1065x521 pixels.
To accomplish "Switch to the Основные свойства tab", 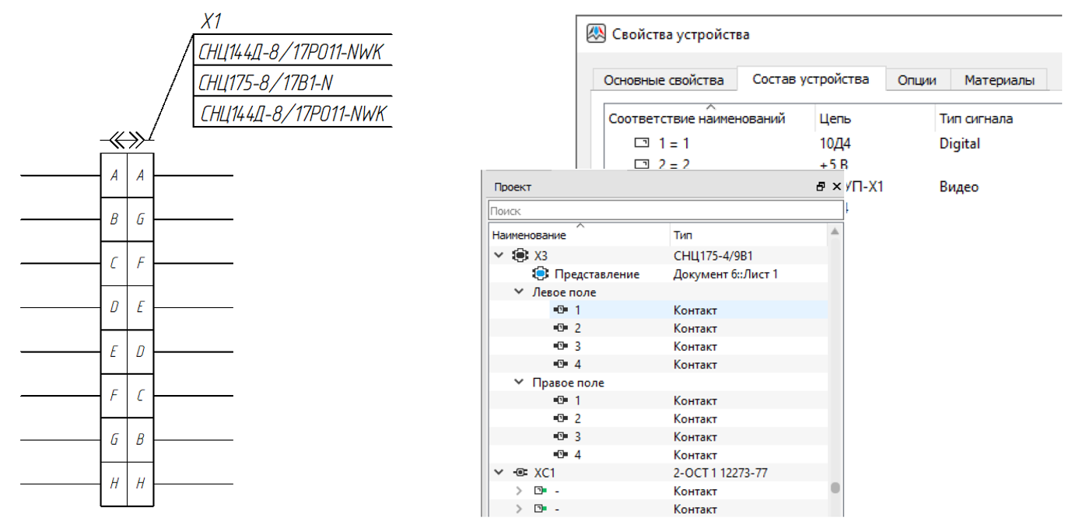I will point(664,80).
